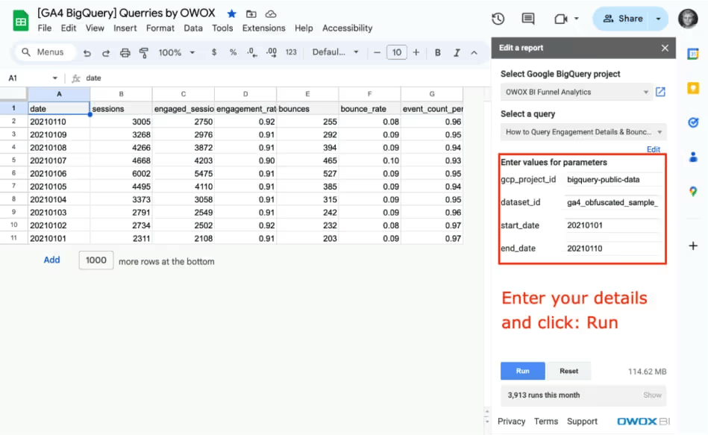Open the File menu
The height and width of the screenshot is (435, 708).
click(x=44, y=28)
